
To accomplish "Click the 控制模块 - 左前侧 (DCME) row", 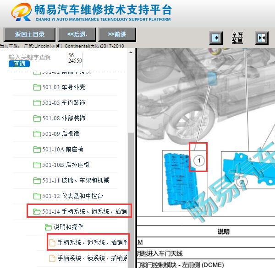I will coord(206,264).
